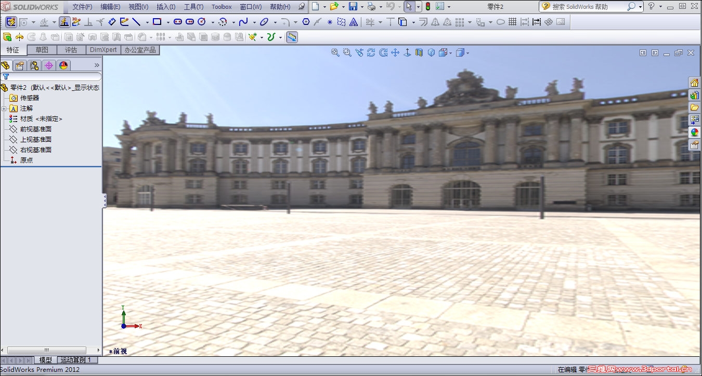Click the Rotate View icon
This screenshot has height=376, width=702.
tap(371, 52)
